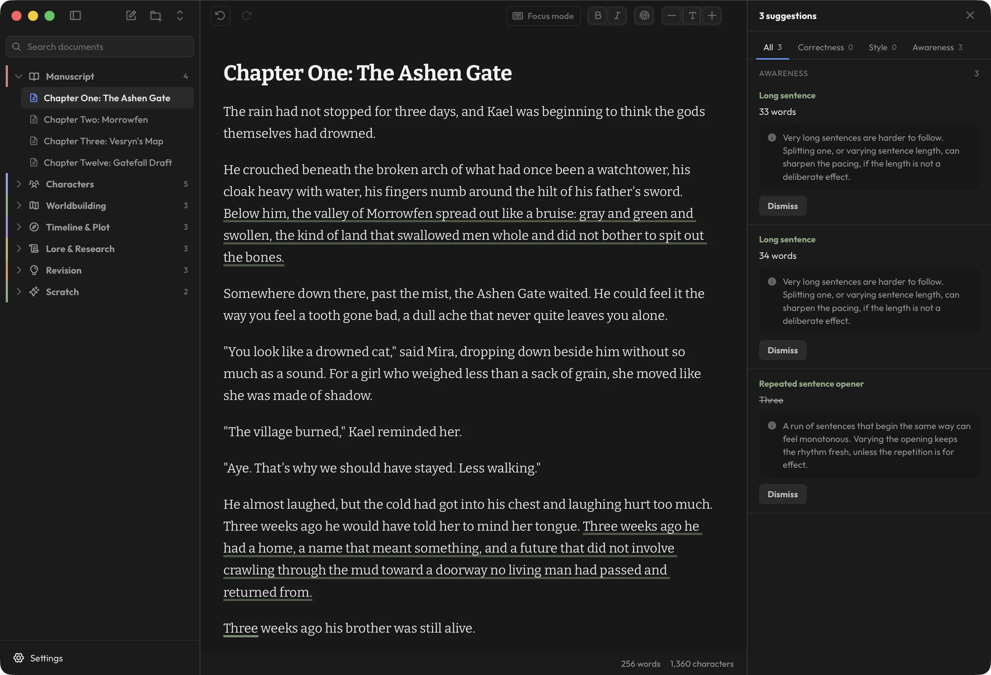Click the Characters people icon
This screenshot has width=991, height=675.
click(x=34, y=184)
